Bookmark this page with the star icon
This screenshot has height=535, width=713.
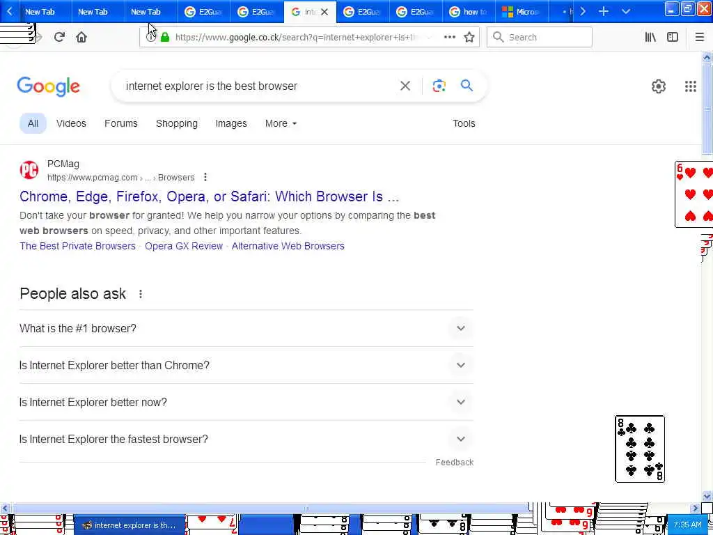point(469,38)
